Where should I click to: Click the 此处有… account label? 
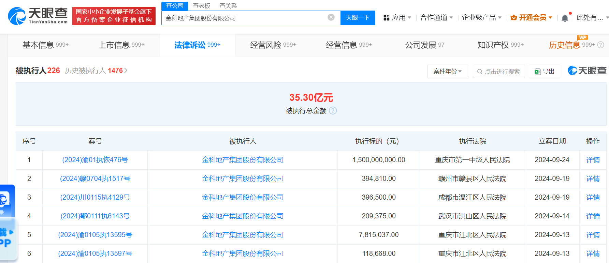click(x=590, y=18)
